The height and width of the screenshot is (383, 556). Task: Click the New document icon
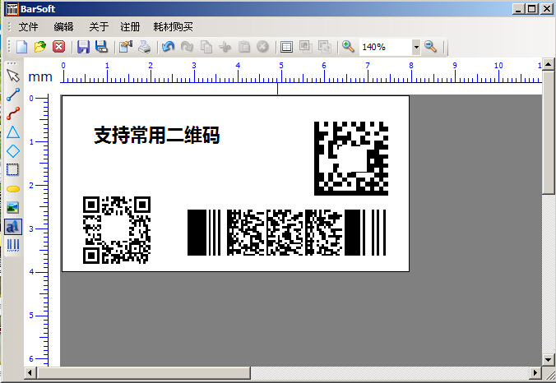(x=21, y=47)
